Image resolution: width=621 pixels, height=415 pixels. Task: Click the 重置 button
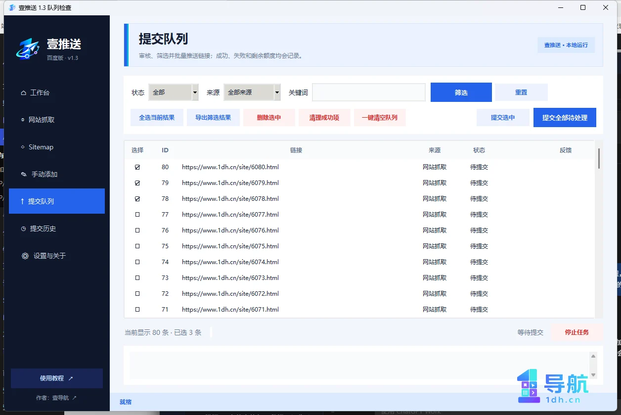521,92
